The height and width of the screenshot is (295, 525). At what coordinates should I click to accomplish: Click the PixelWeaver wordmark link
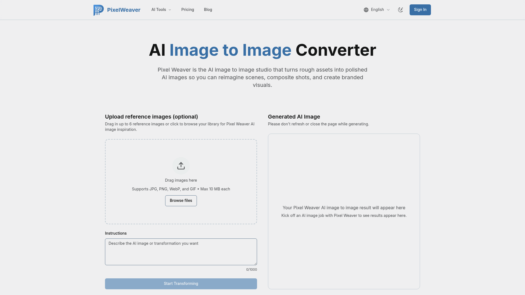[x=124, y=10]
